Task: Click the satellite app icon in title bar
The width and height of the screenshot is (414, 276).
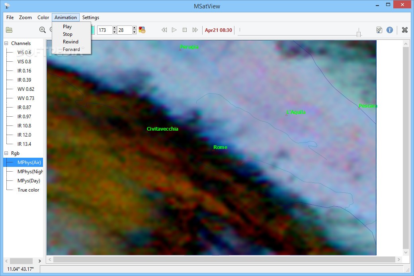Action: 7,6
